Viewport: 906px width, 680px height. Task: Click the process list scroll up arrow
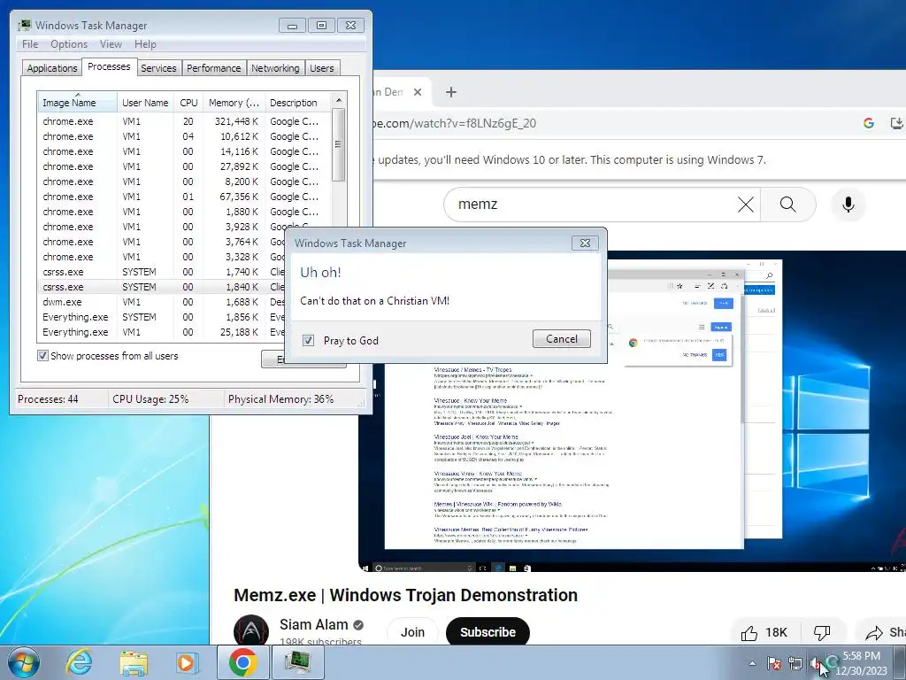pyautogui.click(x=339, y=100)
